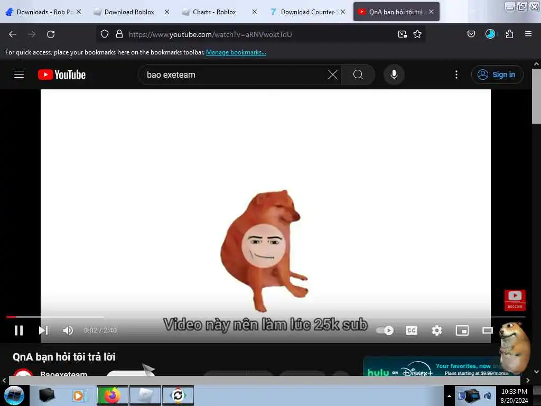Screen dimensions: 541x406
Task: Search by voice with microphone button
Action: point(394,75)
